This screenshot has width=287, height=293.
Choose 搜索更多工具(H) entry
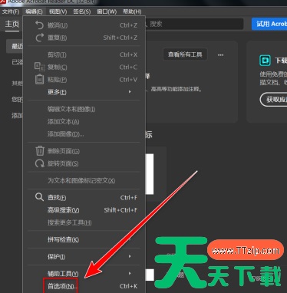pos(84,222)
